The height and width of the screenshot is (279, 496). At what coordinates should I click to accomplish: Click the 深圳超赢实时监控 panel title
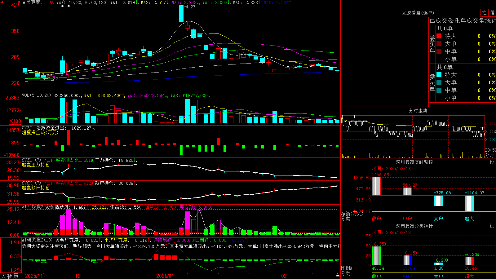pyautogui.click(x=414, y=162)
